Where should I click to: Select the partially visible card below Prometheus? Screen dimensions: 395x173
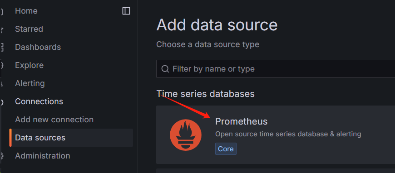click(x=276, y=171)
